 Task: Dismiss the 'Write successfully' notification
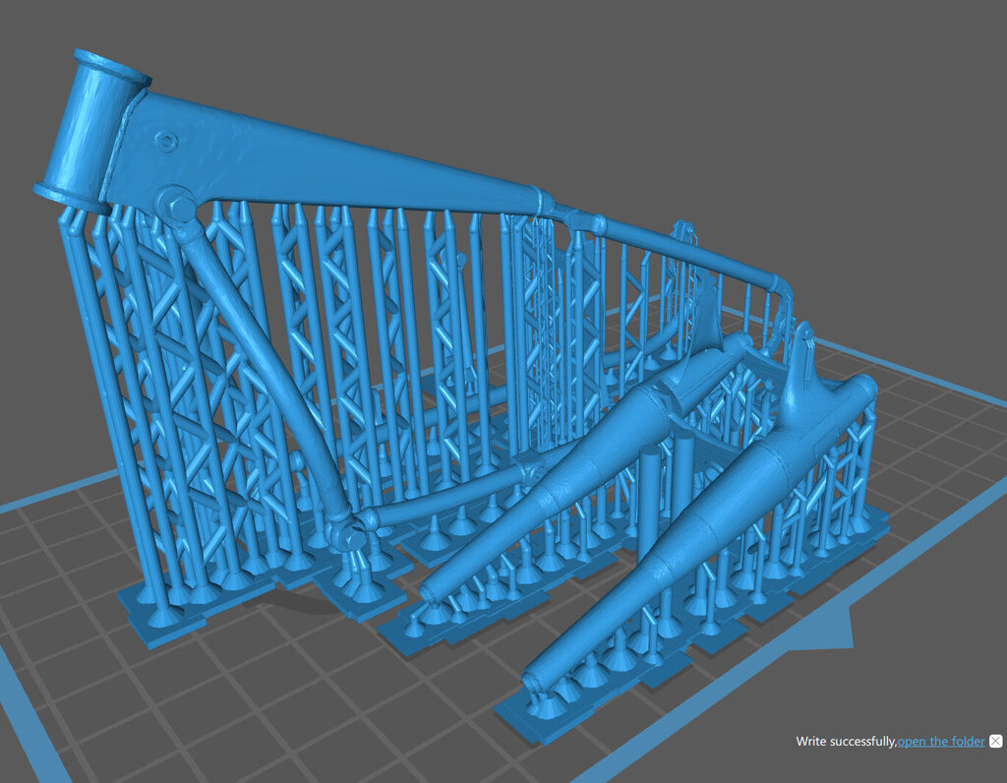pyautogui.click(x=995, y=741)
